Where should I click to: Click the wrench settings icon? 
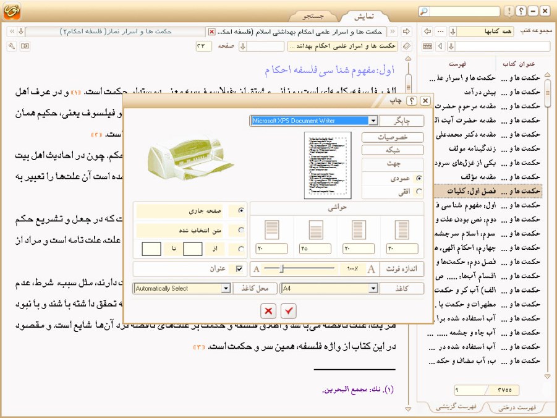click(x=12, y=46)
